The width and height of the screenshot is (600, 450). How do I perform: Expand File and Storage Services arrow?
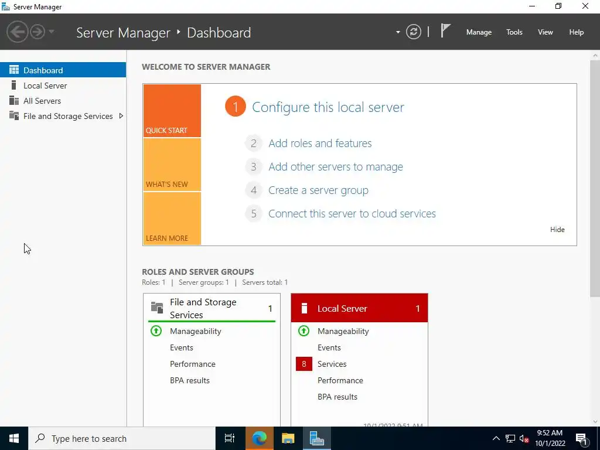(x=121, y=116)
